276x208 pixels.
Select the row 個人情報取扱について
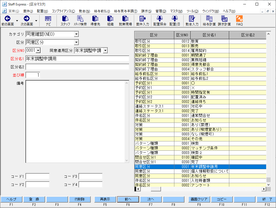pyautogui.click(x=200, y=171)
